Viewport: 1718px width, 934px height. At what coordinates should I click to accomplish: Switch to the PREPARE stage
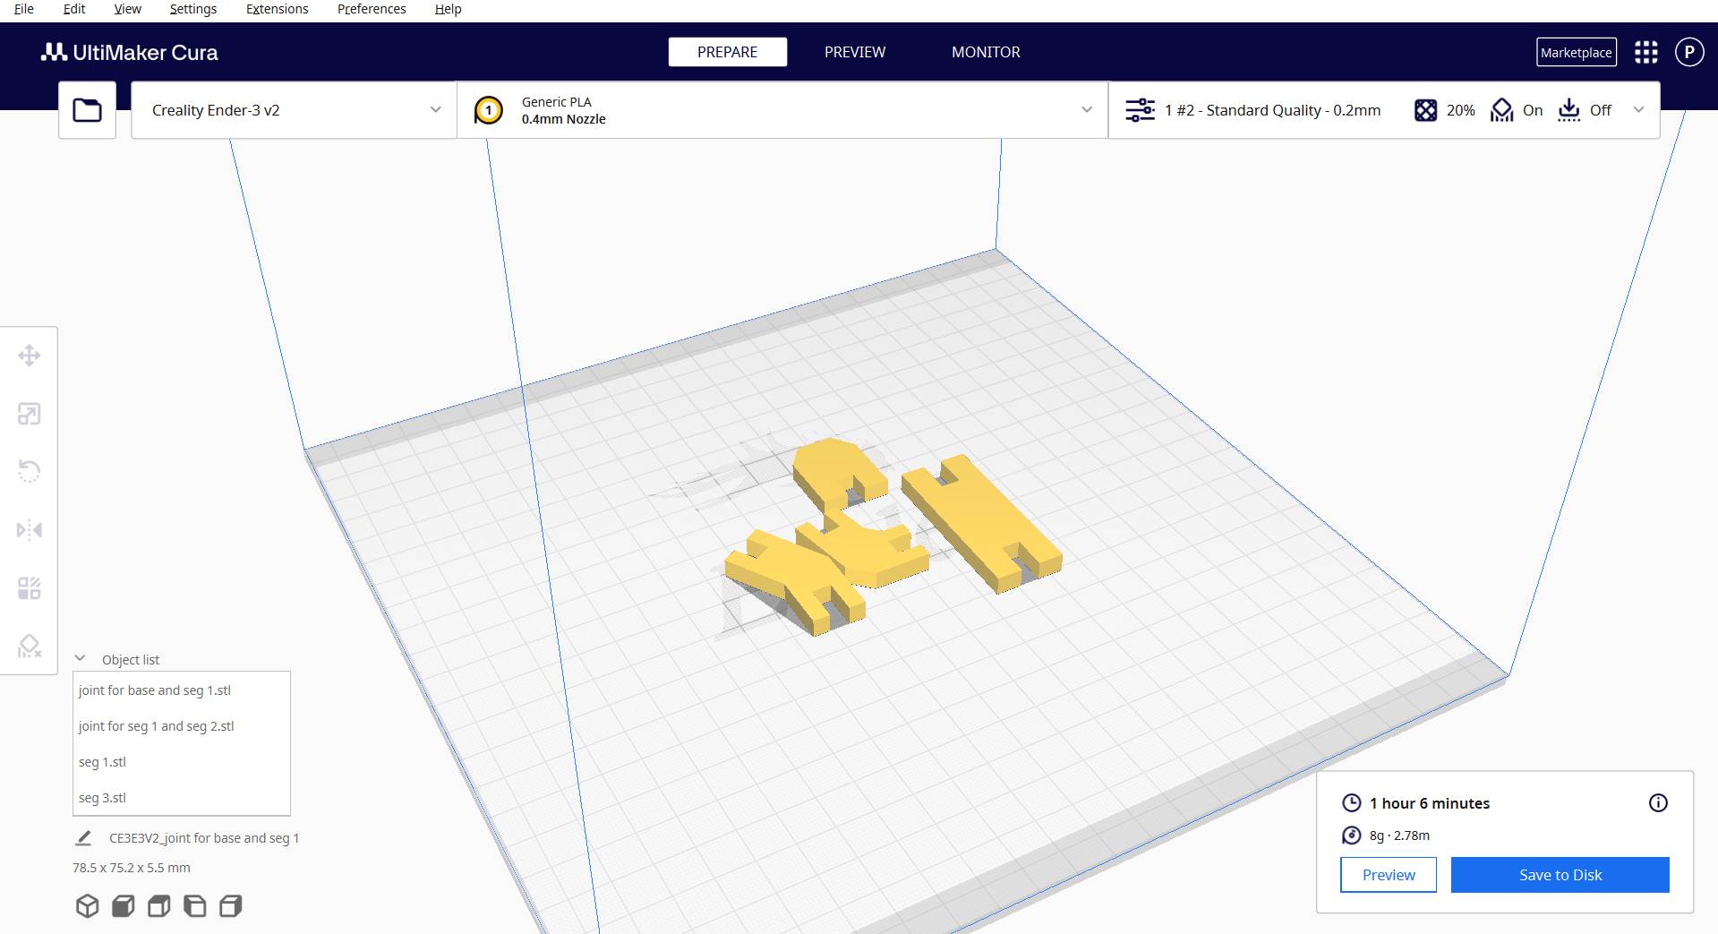point(728,52)
